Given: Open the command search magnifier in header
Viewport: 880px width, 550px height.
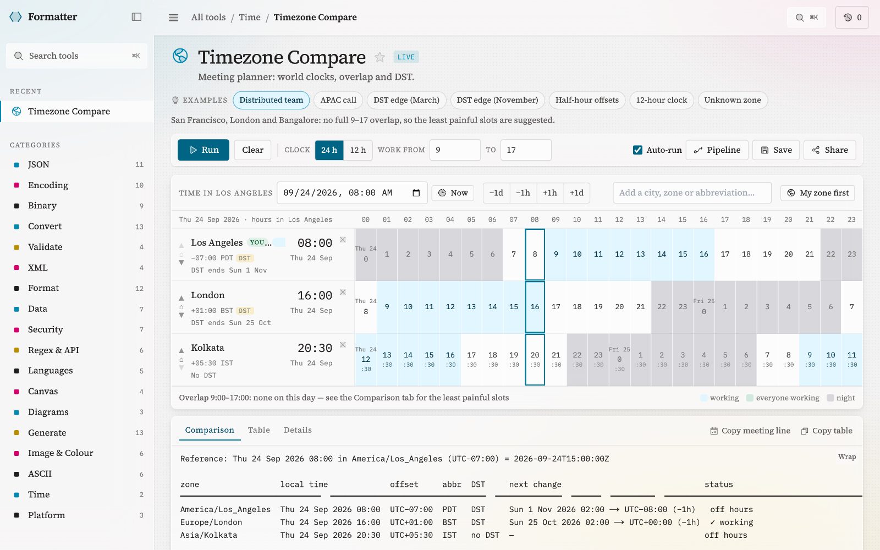Looking at the screenshot, I should point(807,18).
